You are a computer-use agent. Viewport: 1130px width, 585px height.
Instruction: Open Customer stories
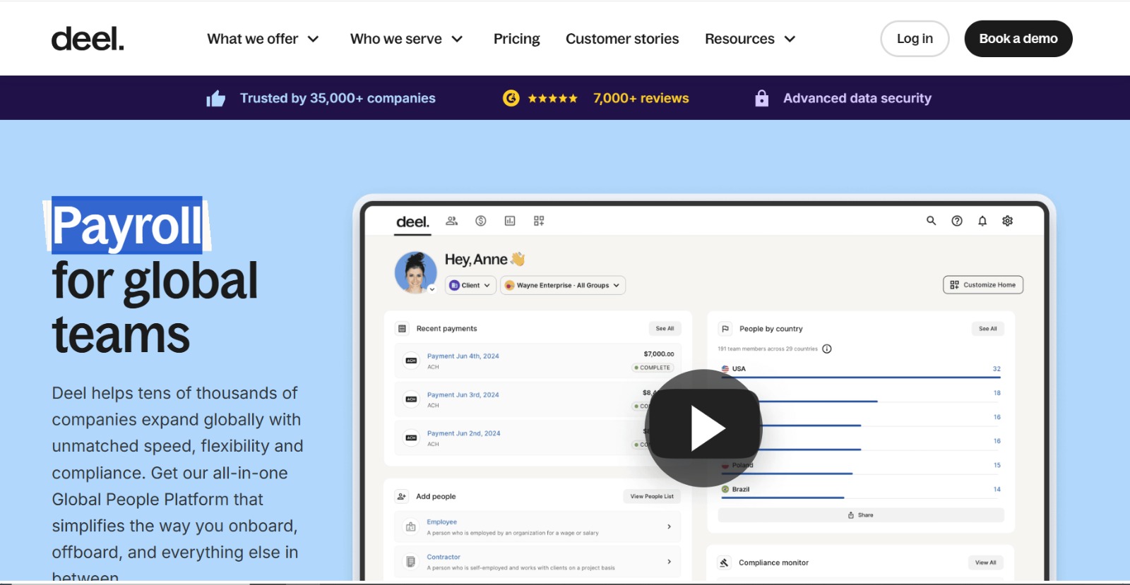pyautogui.click(x=622, y=39)
